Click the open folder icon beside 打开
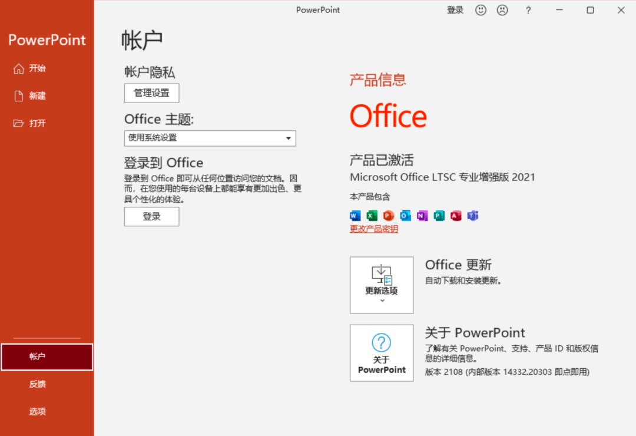 pyautogui.click(x=18, y=123)
